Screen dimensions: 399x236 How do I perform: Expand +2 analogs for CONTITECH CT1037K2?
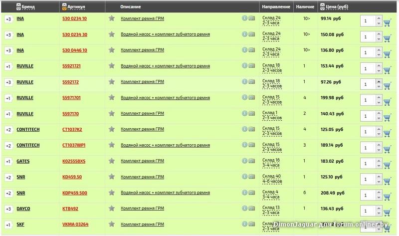click(x=8, y=130)
